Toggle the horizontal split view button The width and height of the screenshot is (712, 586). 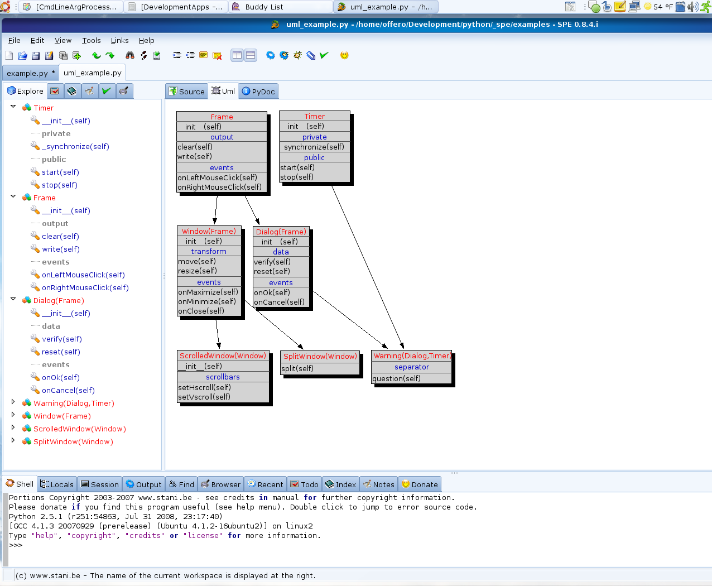point(251,55)
